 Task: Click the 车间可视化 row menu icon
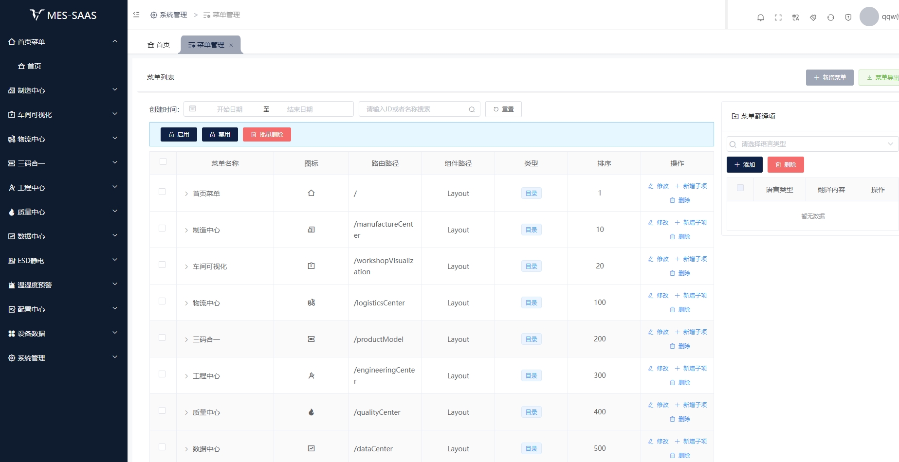[x=312, y=266]
